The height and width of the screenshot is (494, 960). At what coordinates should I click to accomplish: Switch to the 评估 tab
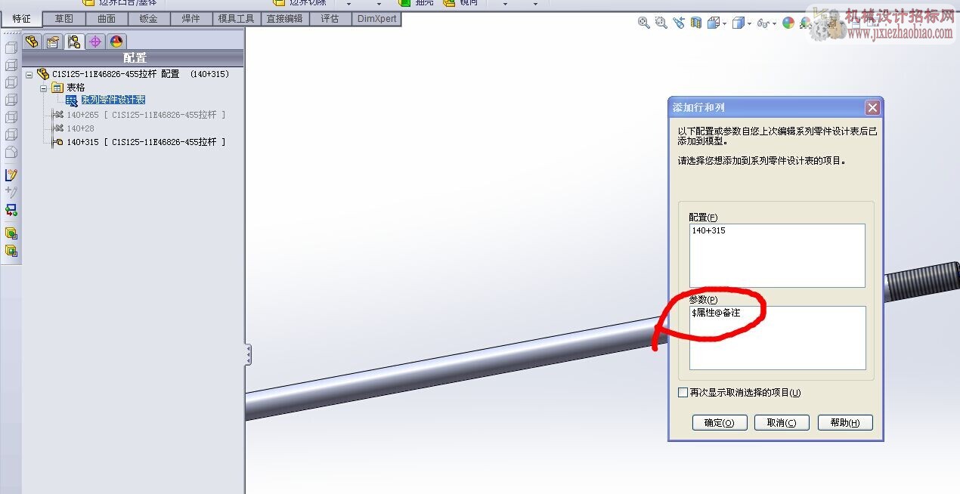click(330, 19)
